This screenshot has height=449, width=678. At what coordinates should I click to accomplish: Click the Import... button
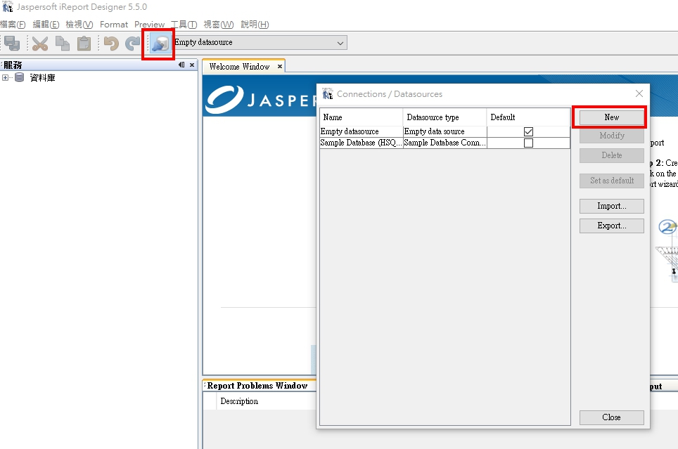[611, 206]
